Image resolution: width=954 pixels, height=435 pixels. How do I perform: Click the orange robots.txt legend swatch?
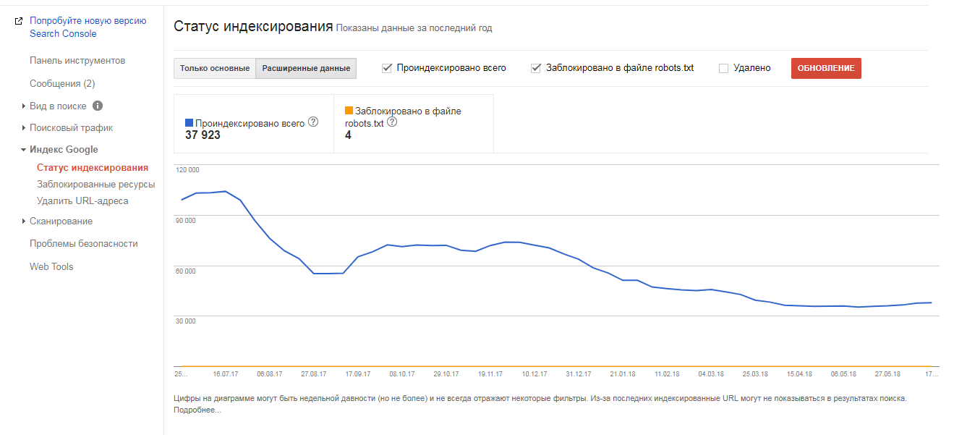349,111
